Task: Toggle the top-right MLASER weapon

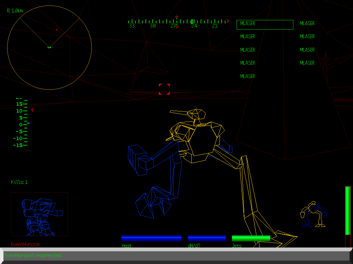Action: (x=307, y=23)
